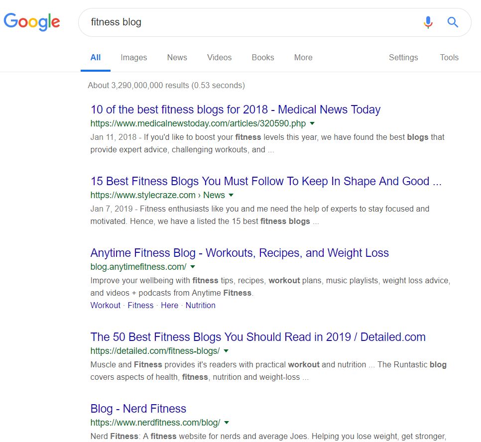Open the Nerd Fitness blog result

tap(138, 408)
